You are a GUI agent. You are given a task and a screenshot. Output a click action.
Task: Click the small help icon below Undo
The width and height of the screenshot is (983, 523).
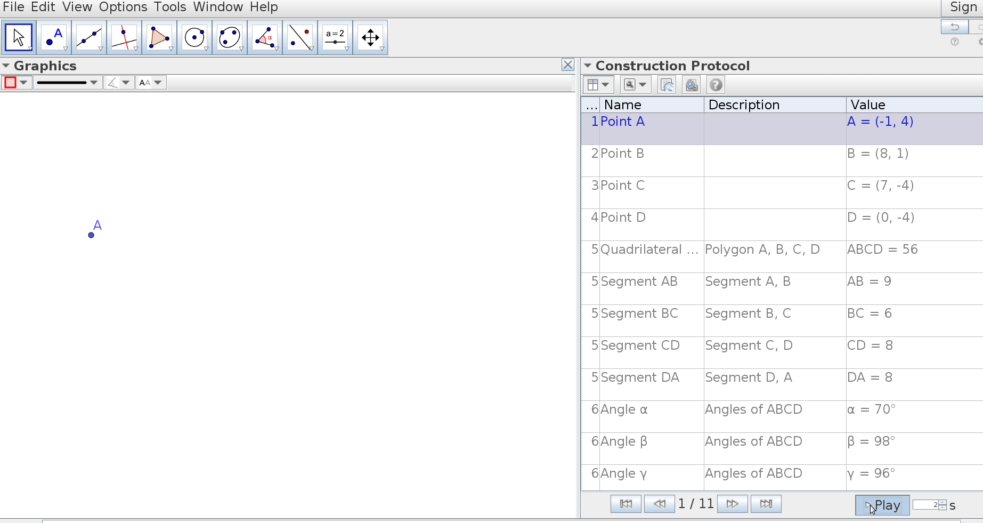(x=955, y=42)
